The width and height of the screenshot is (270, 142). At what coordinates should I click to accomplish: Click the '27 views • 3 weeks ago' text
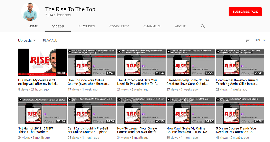click(182, 89)
